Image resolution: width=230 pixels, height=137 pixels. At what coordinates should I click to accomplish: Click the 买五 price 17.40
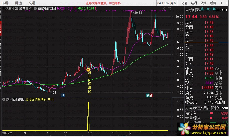(209, 64)
